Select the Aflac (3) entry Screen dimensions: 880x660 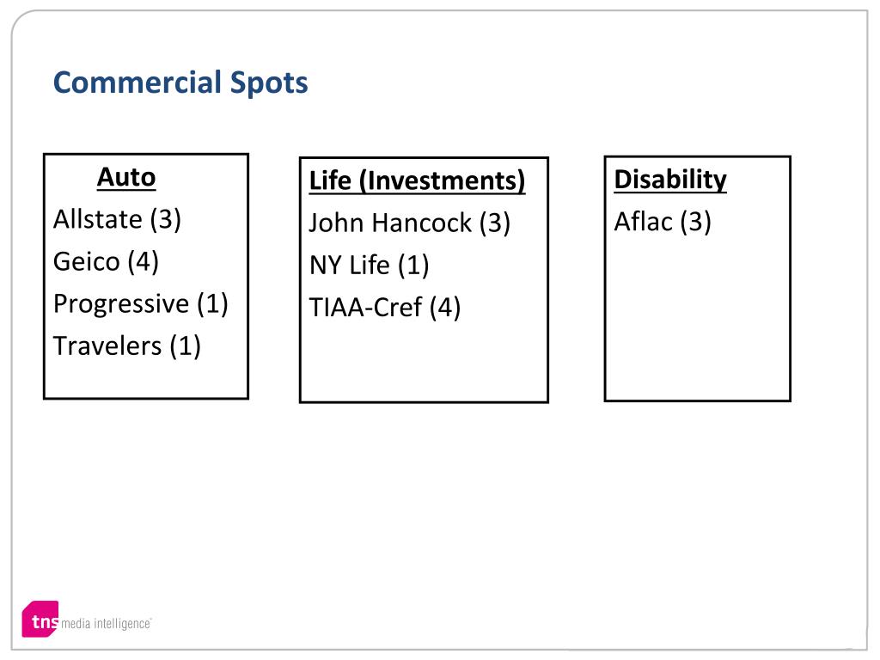(x=663, y=222)
